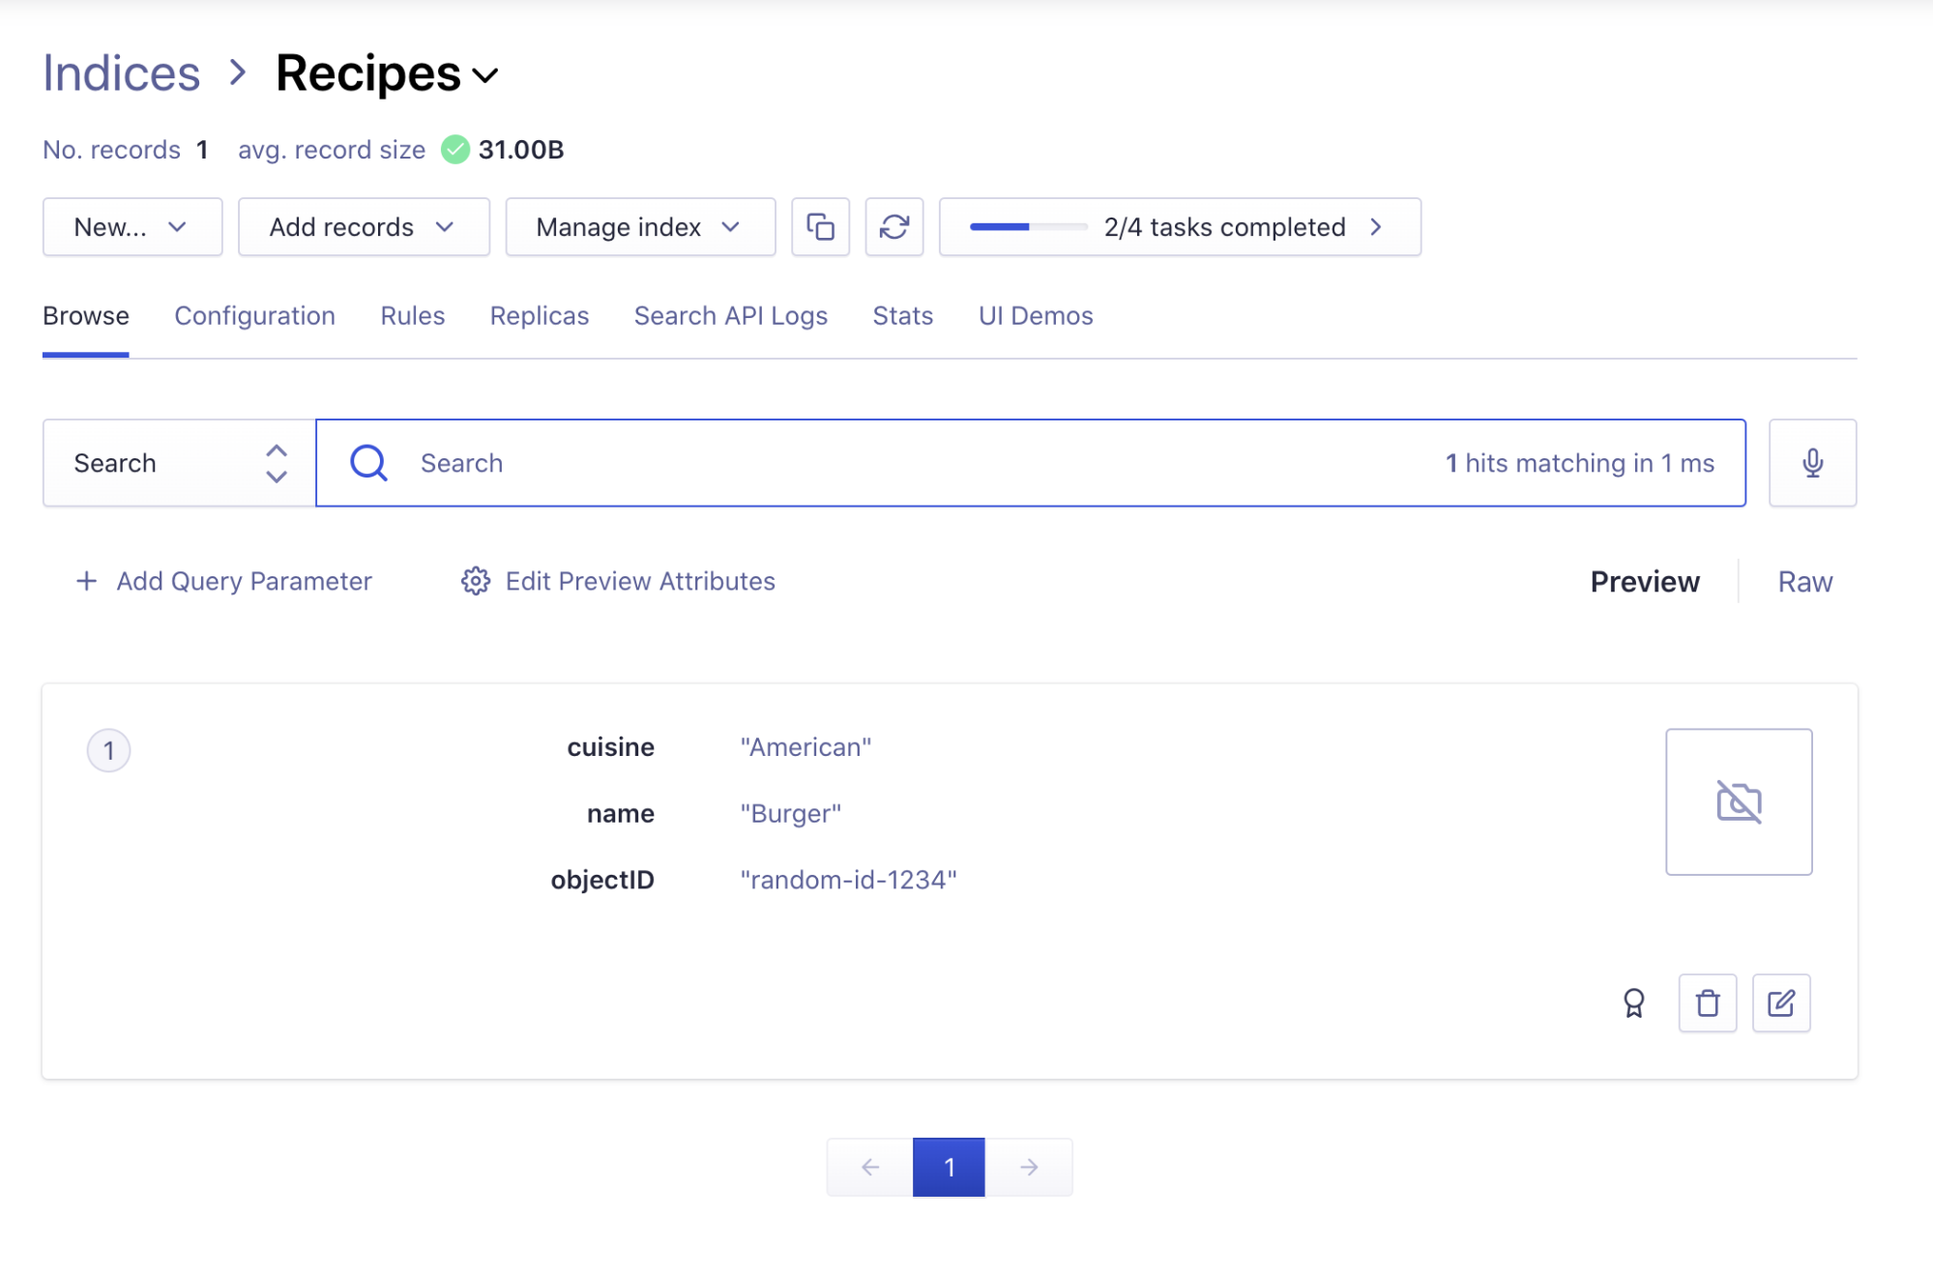This screenshot has height=1276, width=1933.
Task: Open the Search API Logs tab
Action: tap(730, 316)
